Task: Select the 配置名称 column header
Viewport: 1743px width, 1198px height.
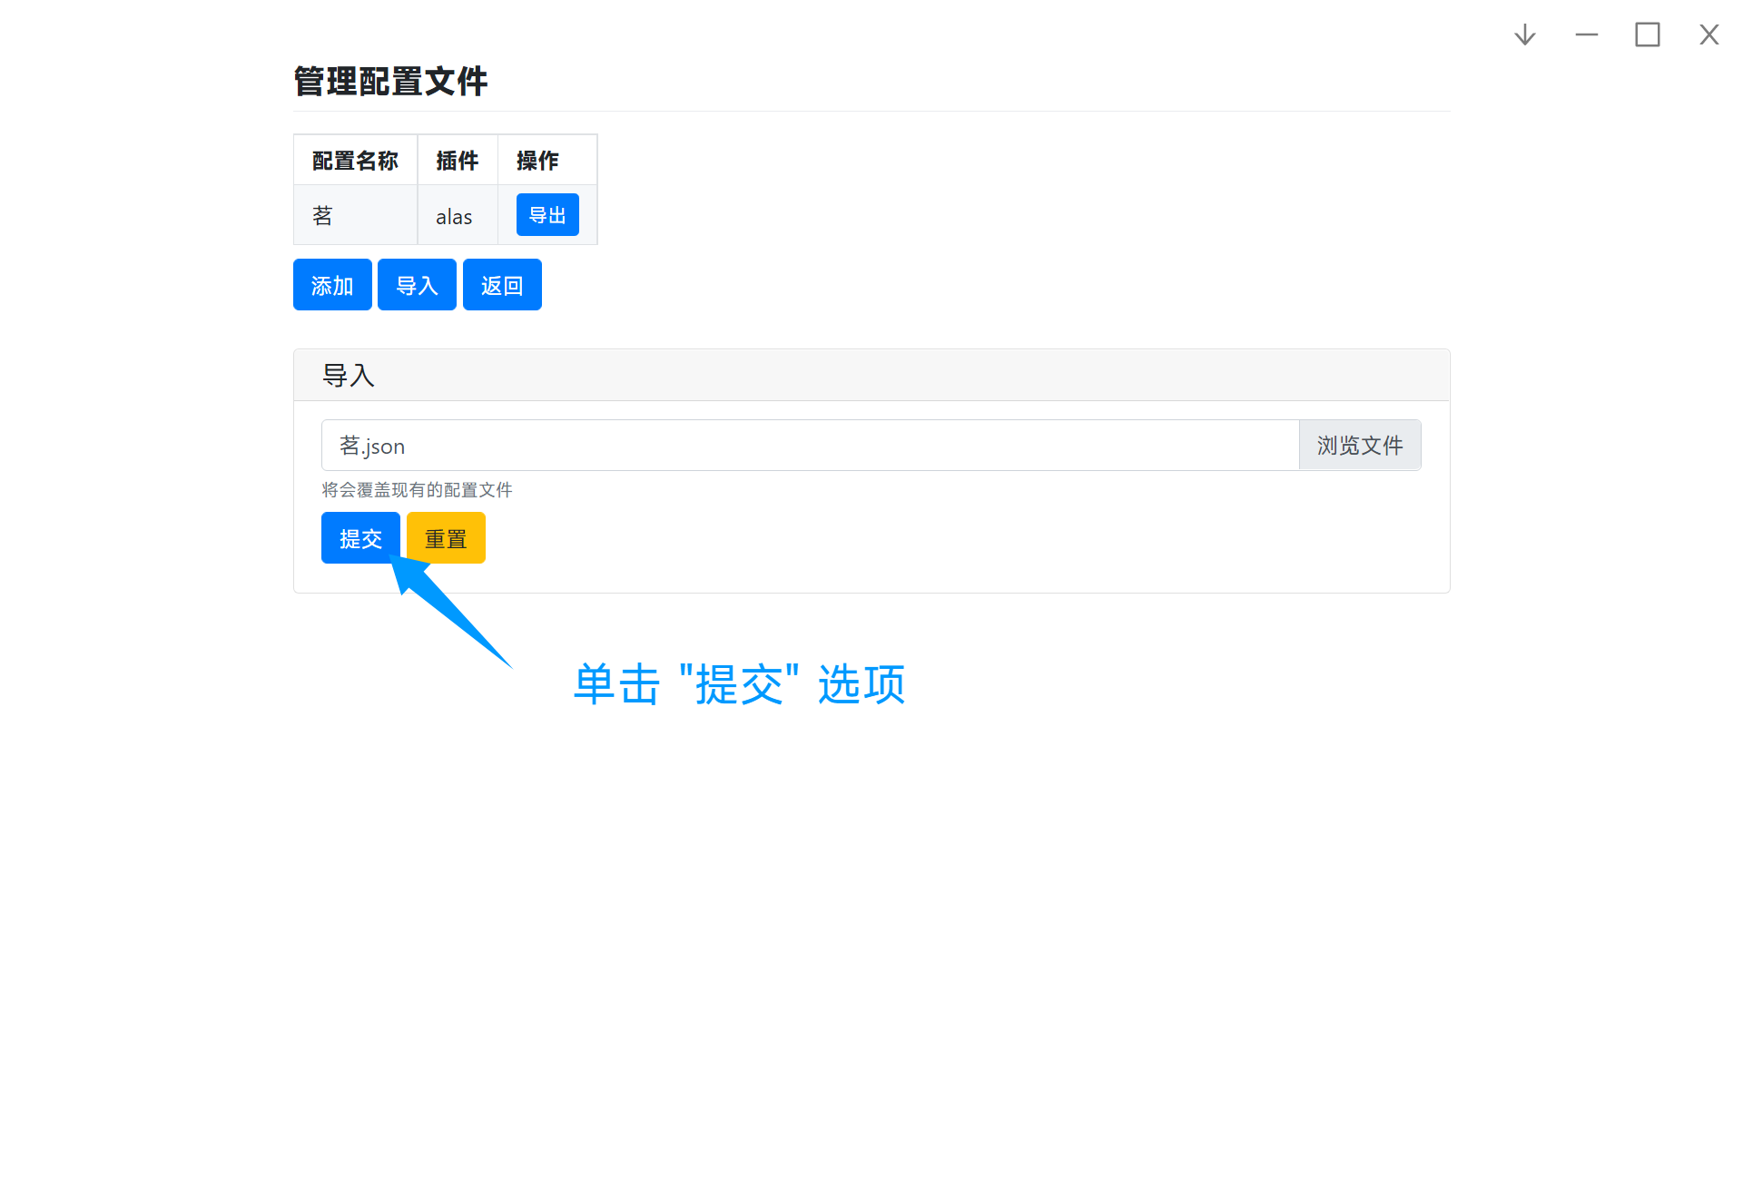Action: click(x=354, y=160)
